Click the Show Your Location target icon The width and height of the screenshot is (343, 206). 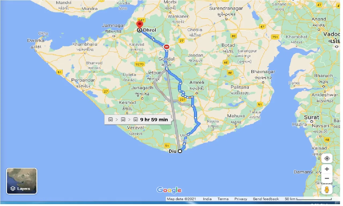[327, 158]
